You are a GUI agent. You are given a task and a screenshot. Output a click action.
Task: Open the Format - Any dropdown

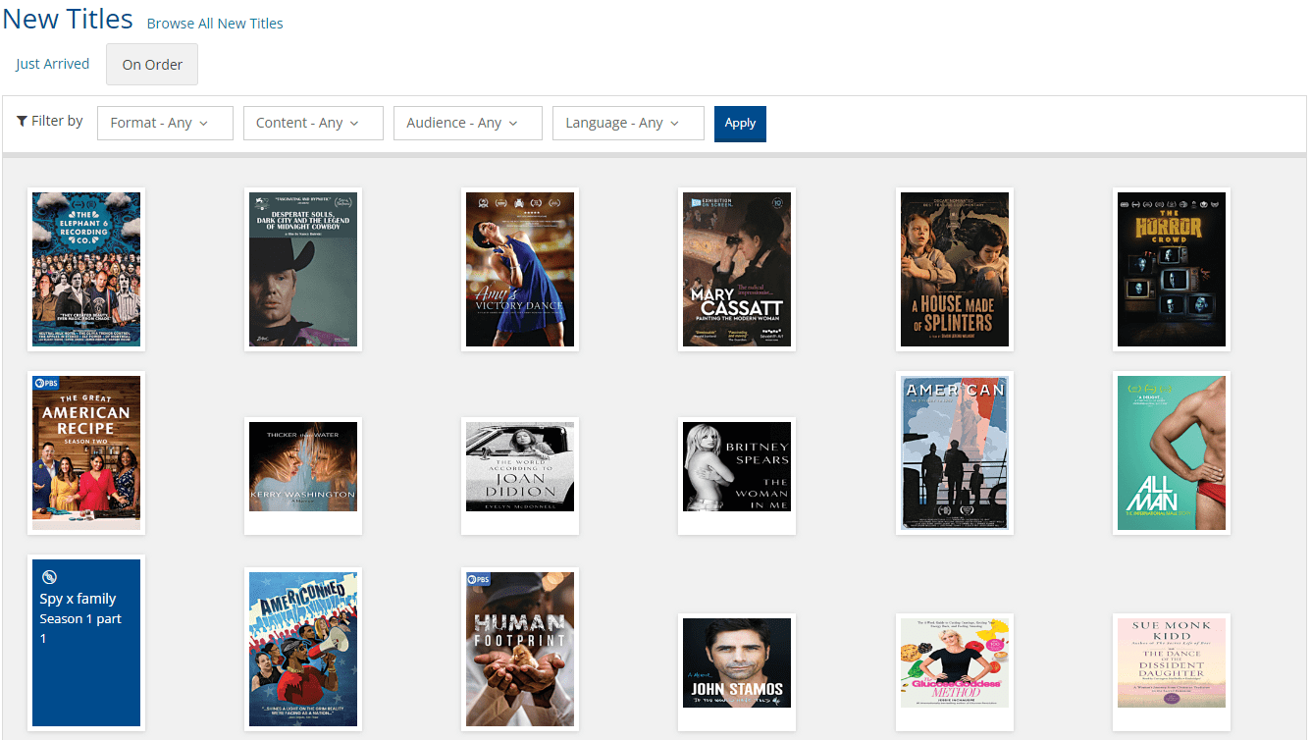[x=165, y=123]
